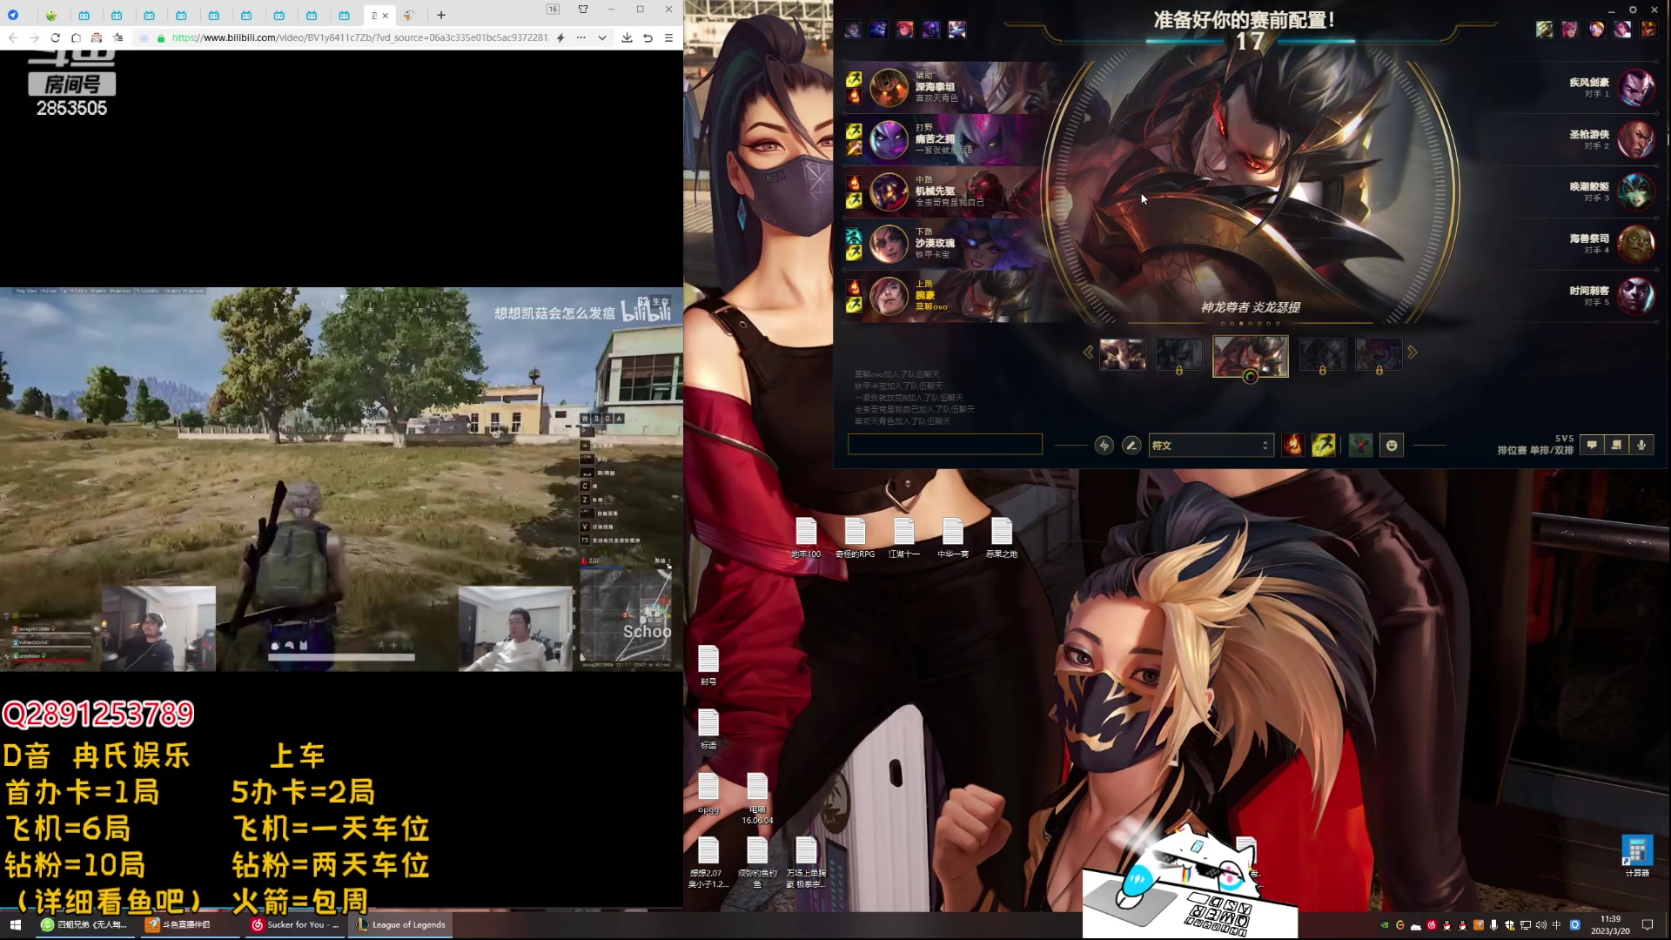Open the taskbar volume speaker icon

coord(1541,925)
